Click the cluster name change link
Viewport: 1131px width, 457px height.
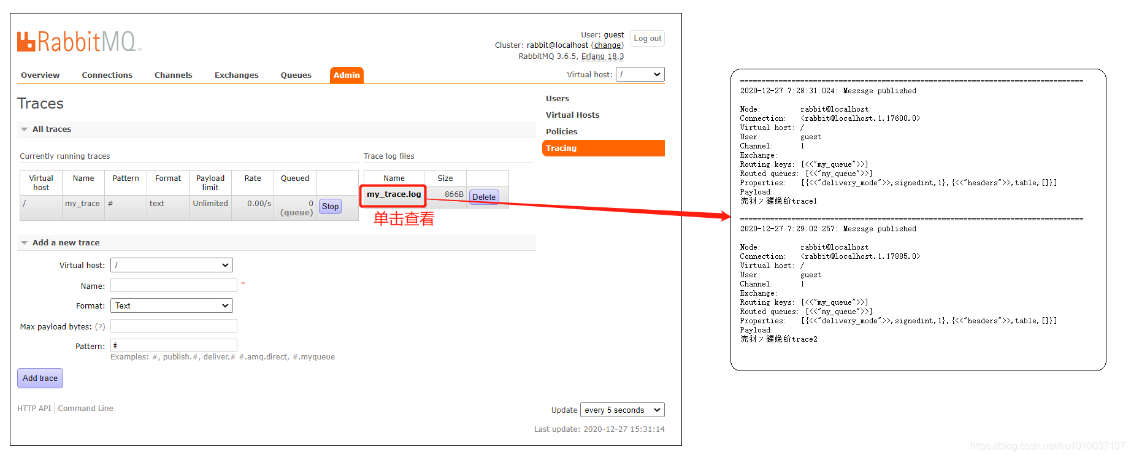pos(607,45)
